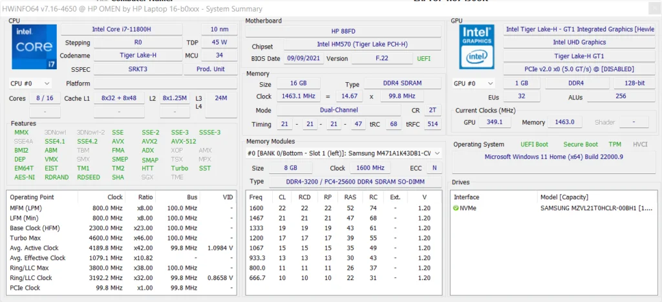The image size is (662, 302).
Task: Click the AVX-512 feature label
Action: pos(184,142)
